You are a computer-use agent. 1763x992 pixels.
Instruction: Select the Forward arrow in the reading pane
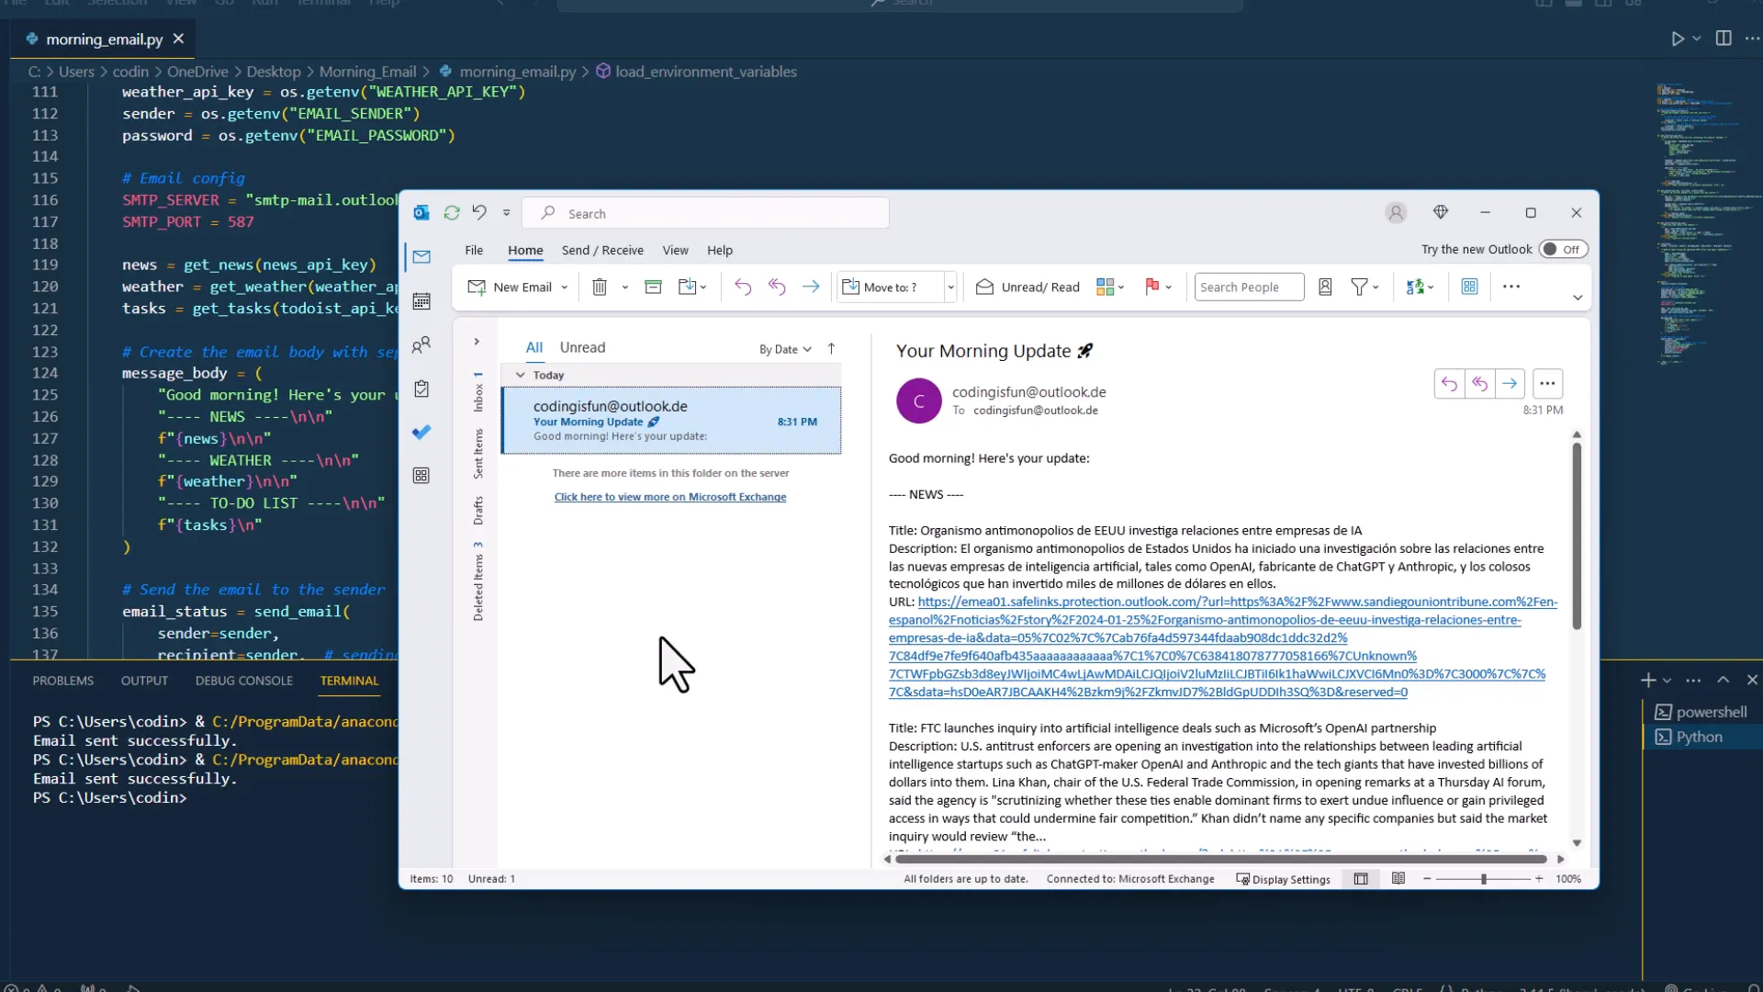1510,383
